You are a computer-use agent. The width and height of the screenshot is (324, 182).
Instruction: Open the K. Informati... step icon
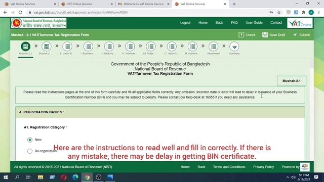coord(130,47)
